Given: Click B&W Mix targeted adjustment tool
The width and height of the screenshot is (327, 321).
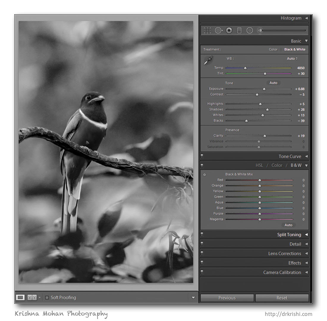Looking at the screenshot, I should tap(205, 175).
